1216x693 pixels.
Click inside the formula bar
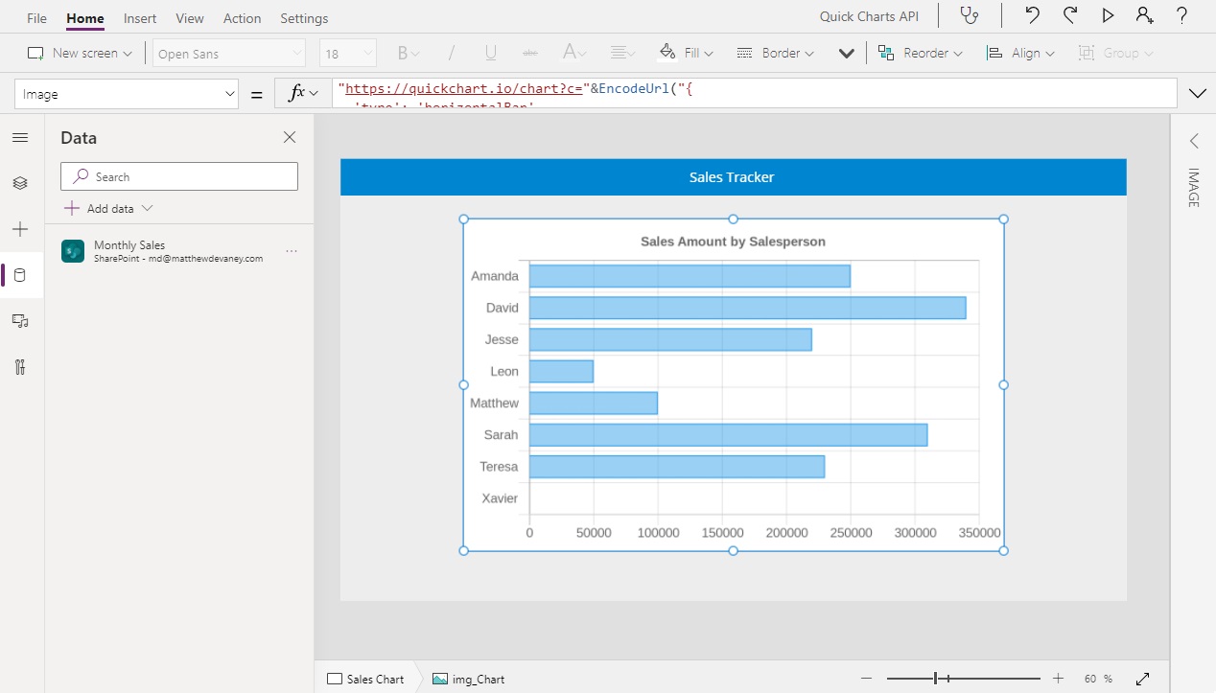coord(755,93)
